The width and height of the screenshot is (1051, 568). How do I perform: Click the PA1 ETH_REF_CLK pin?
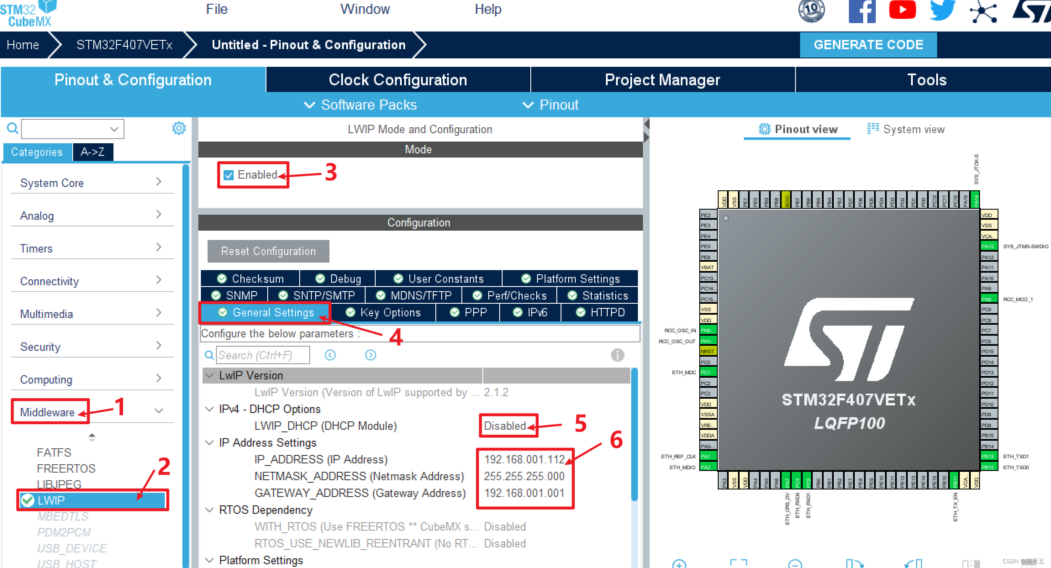708,457
